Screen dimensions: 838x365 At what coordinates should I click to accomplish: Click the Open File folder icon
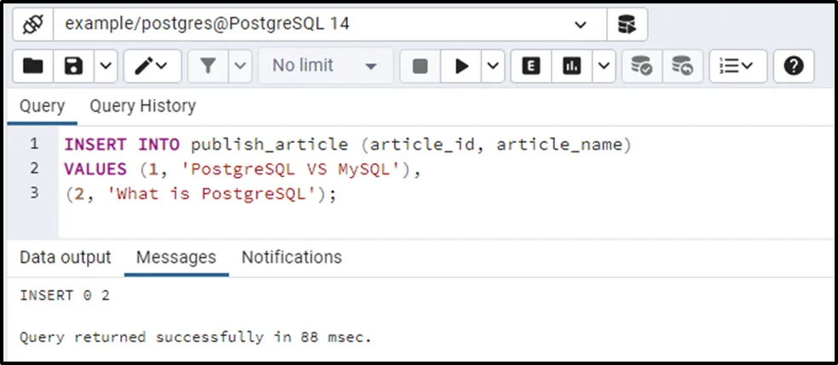click(x=33, y=66)
